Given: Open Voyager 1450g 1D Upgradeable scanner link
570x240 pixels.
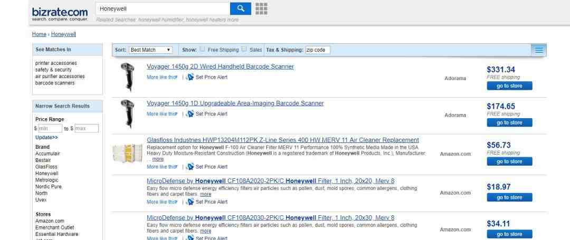Looking at the screenshot, I should pyautogui.click(x=235, y=103).
